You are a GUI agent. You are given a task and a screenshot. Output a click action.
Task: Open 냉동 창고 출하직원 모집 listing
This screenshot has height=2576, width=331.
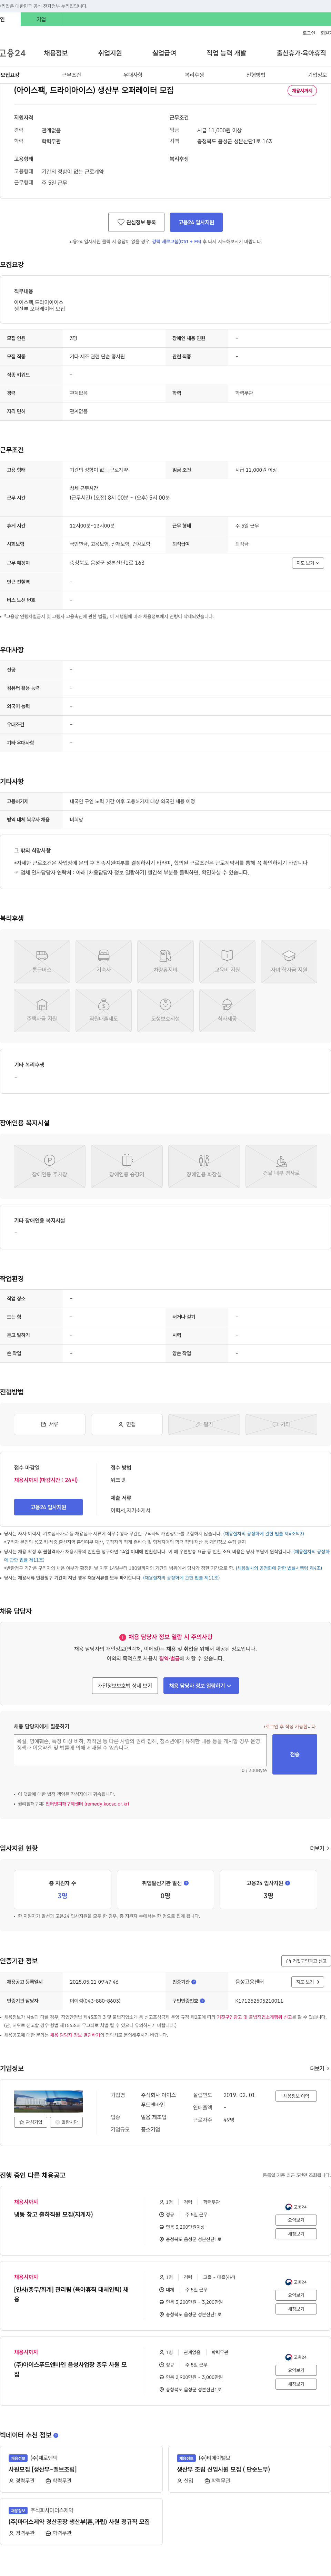click(53, 2214)
